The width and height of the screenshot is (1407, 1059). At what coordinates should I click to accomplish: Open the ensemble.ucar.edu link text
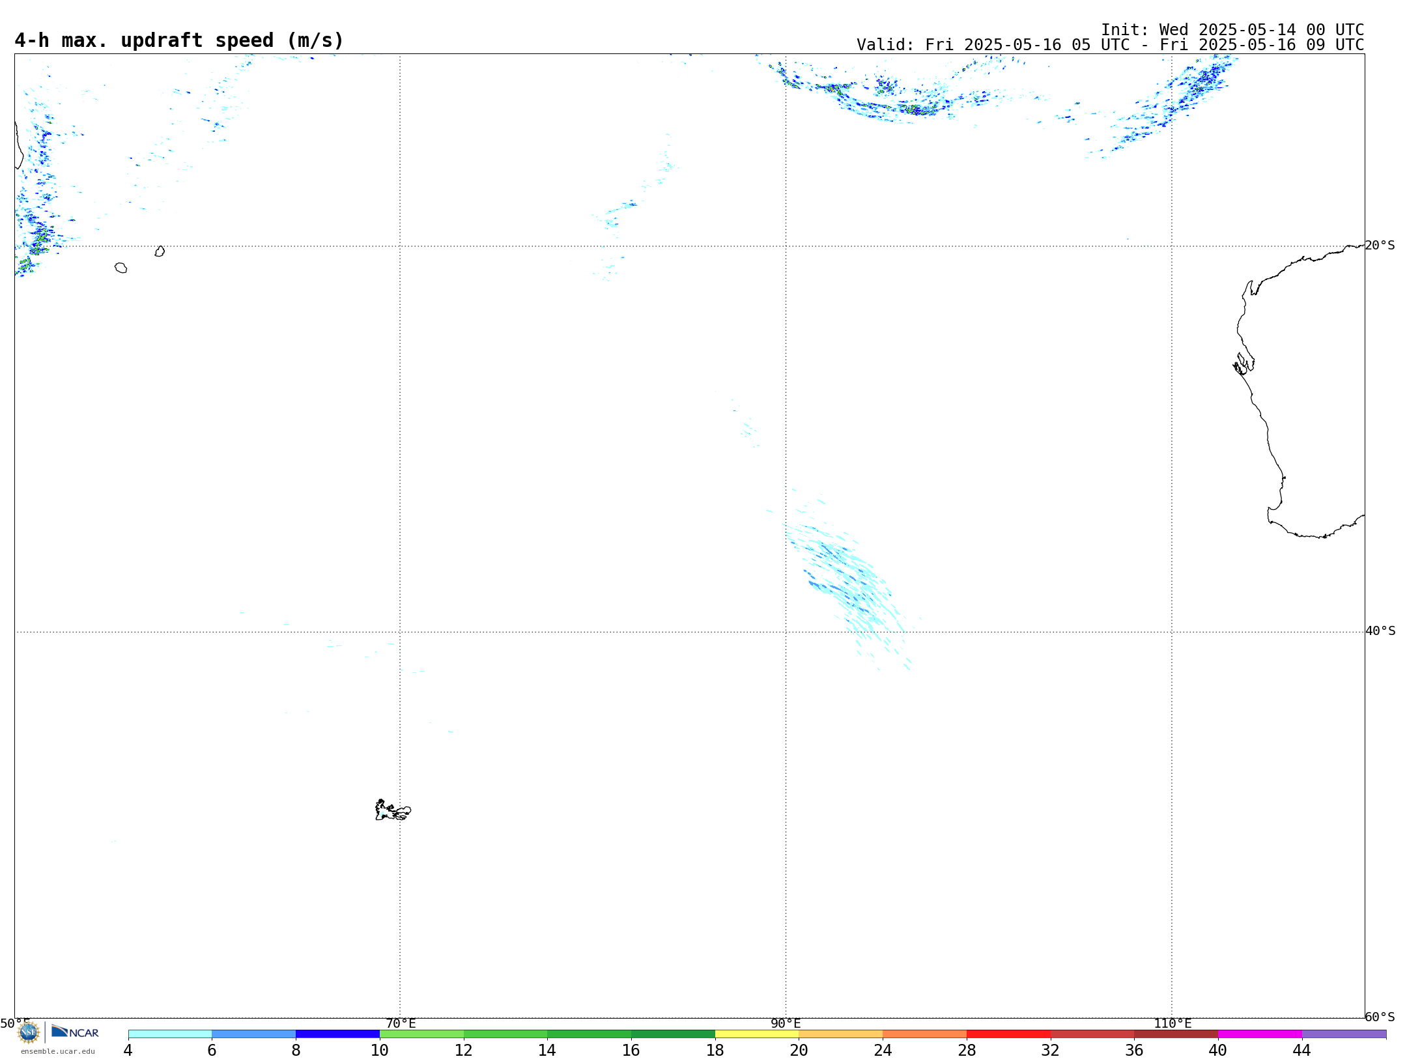58,1051
